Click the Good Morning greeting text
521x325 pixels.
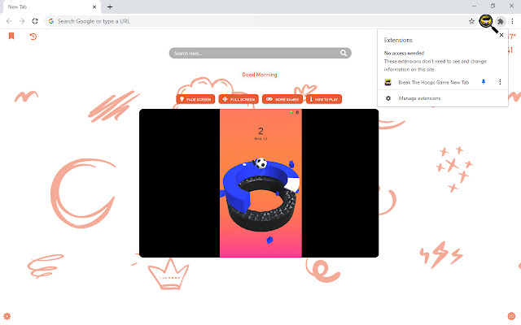[260, 75]
